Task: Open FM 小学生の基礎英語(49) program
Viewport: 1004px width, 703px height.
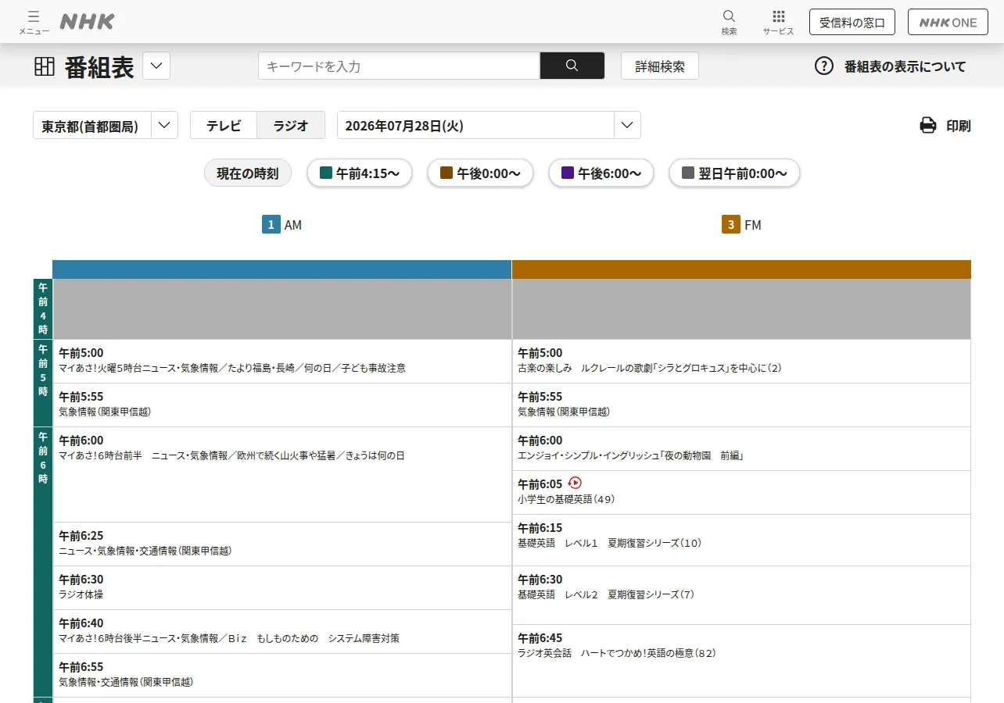Action: tap(741, 492)
